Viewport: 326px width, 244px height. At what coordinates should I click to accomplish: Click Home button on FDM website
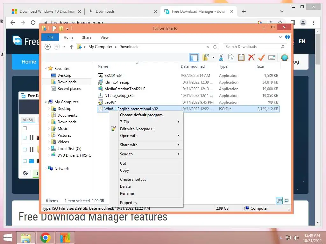tap(28, 62)
